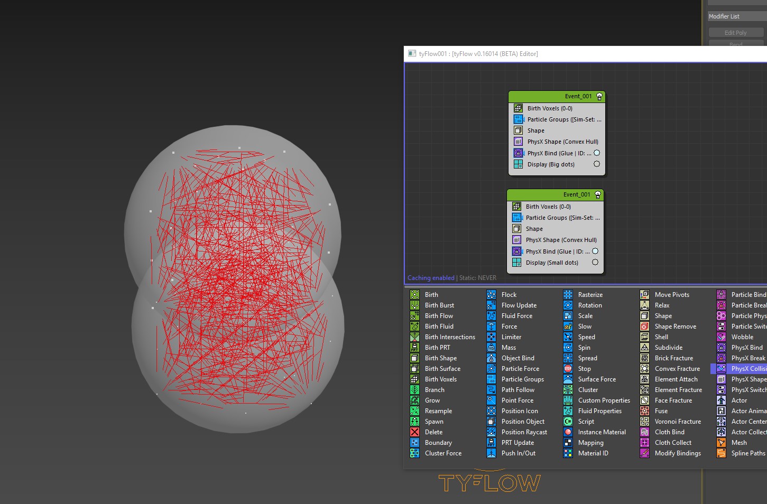The height and width of the screenshot is (504, 767).
Task: Select the Shape Remove operator icon
Action: (x=645, y=326)
